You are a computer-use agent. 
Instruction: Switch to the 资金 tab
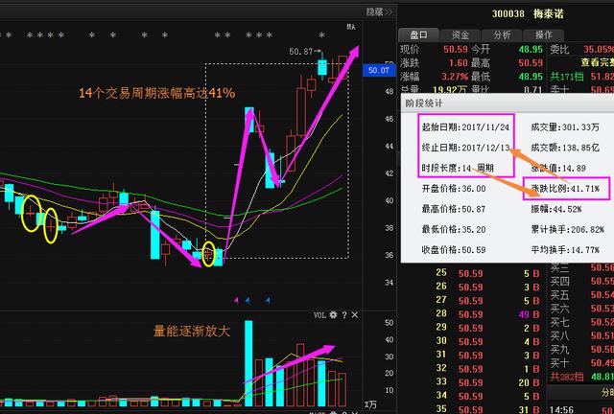[460, 35]
